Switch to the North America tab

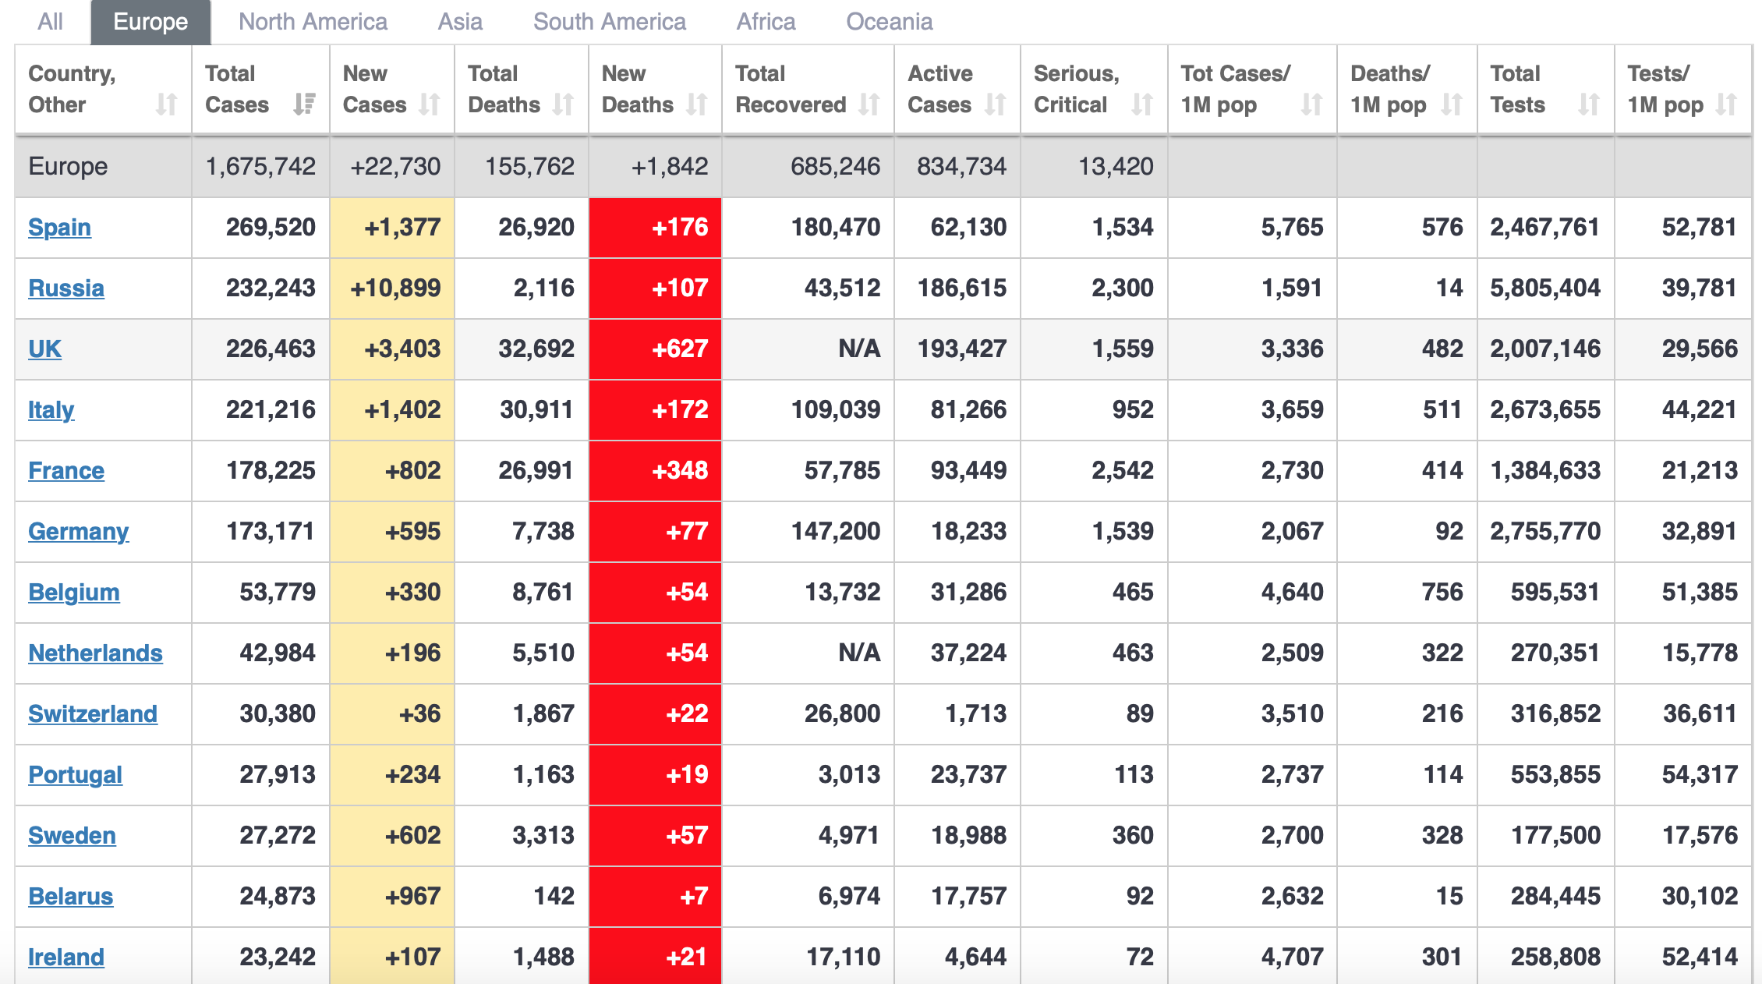313,22
